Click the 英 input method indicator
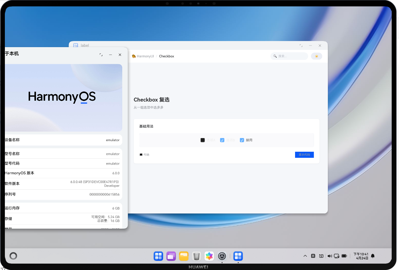 313,256
